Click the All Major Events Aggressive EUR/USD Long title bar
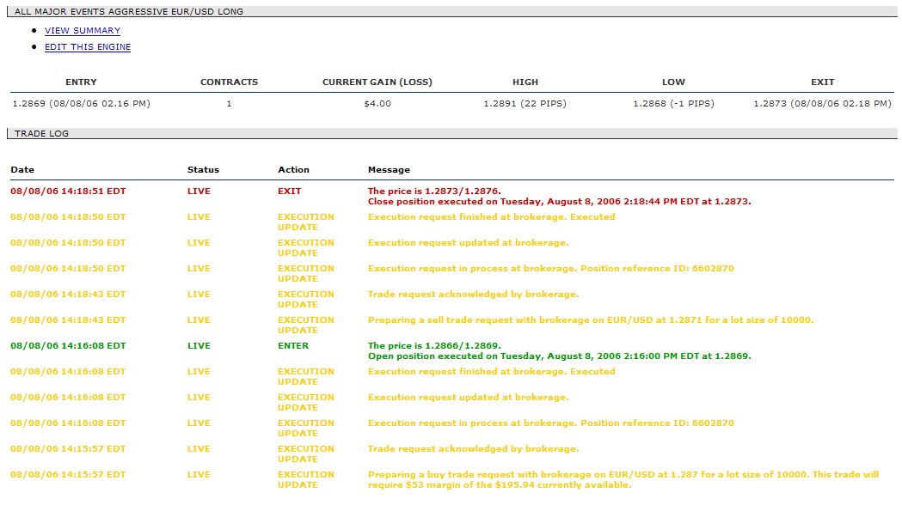Screen dimensions: 902x517 click(x=129, y=12)
